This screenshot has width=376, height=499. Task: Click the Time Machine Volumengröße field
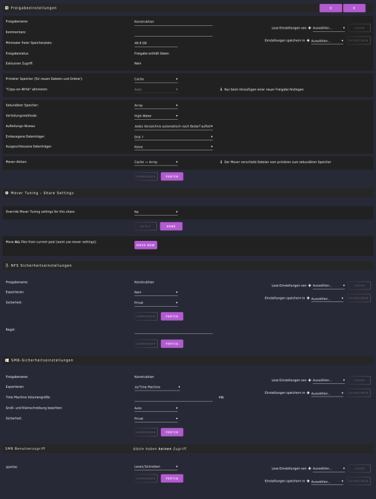[173, 398]
